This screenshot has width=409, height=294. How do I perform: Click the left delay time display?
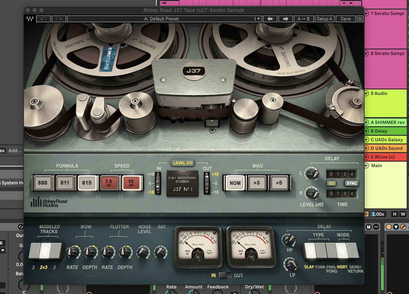pyautogui.click(x=341, y=174)
